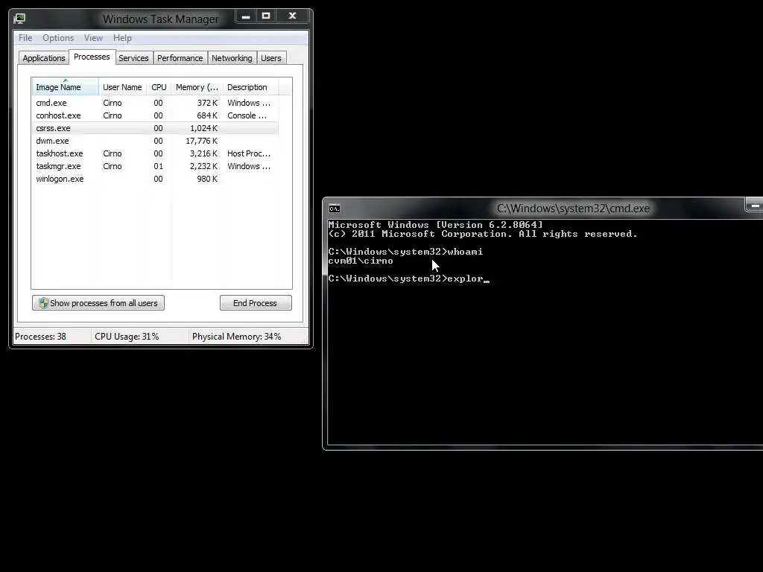Go to the Networking tab
Viewport: 763px width, 572px height.
[x=232, y=58]
